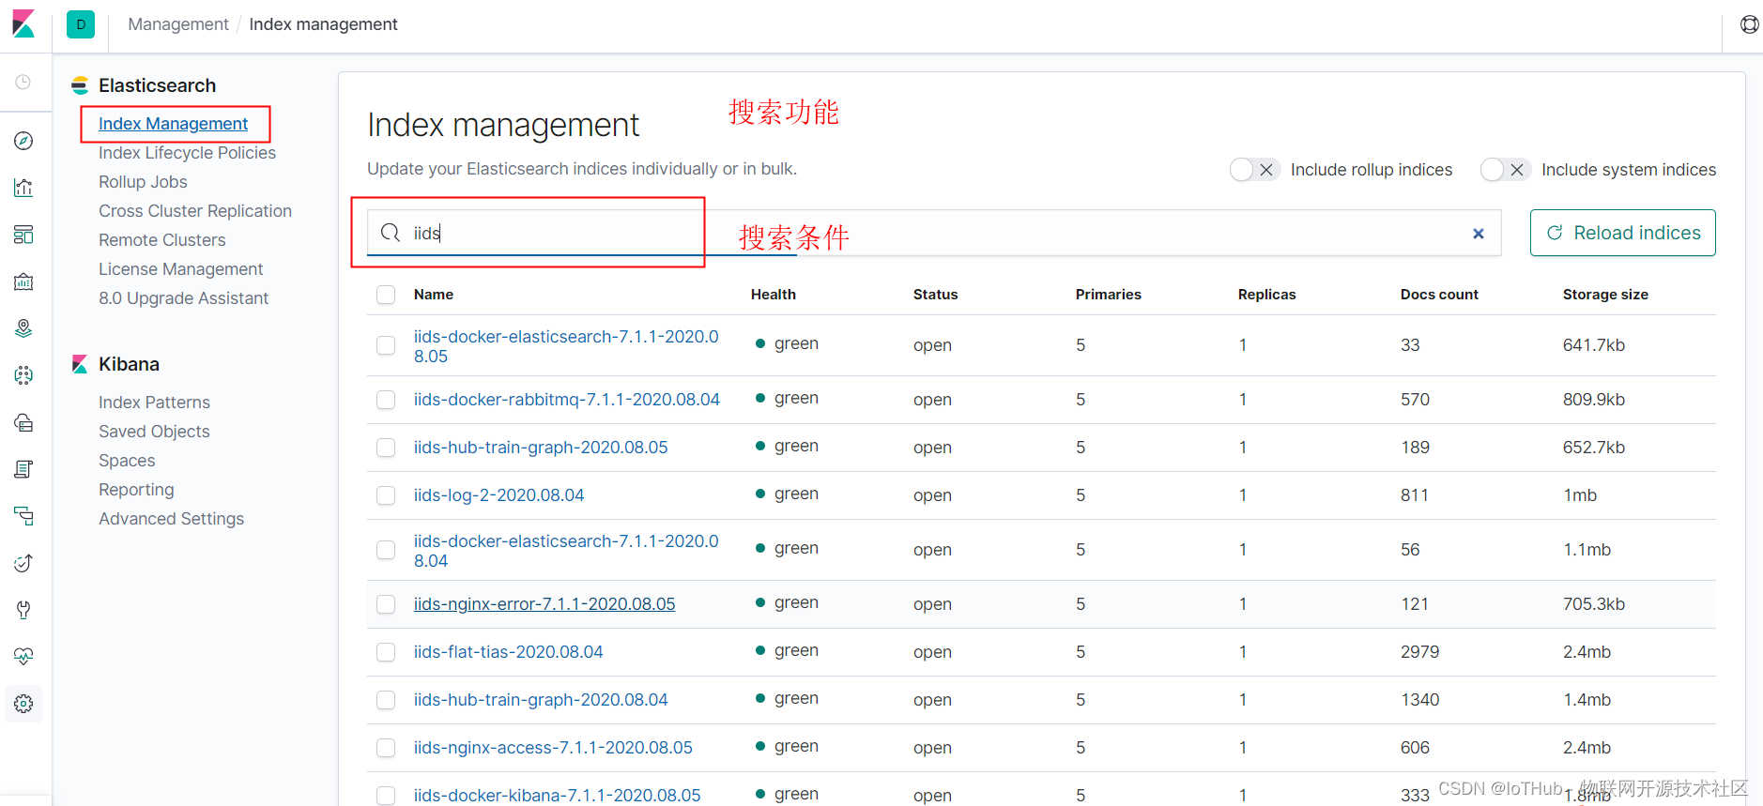1763x806 pixels.
Task: Open iids-log-2-2020.08.04 index
Action: click(498, 495)
